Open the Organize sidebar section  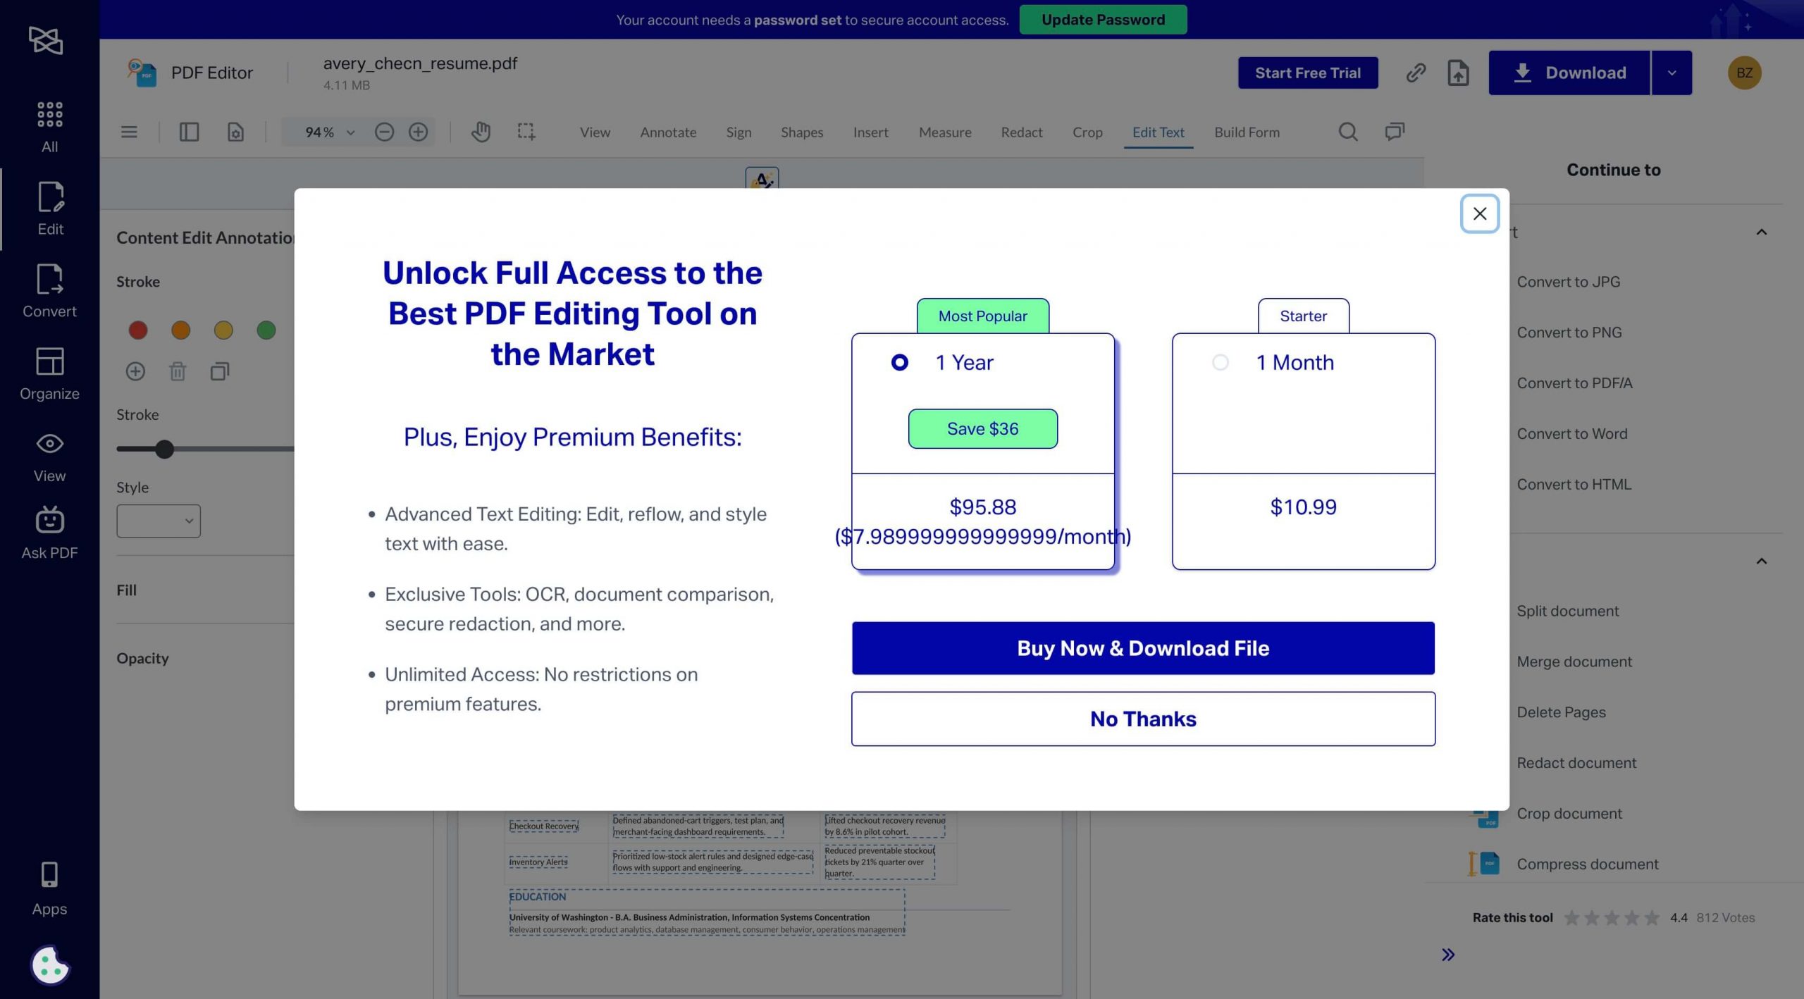[49, 373]
